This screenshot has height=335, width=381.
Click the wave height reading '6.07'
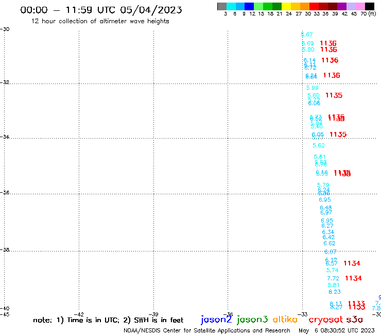(331, 252)
